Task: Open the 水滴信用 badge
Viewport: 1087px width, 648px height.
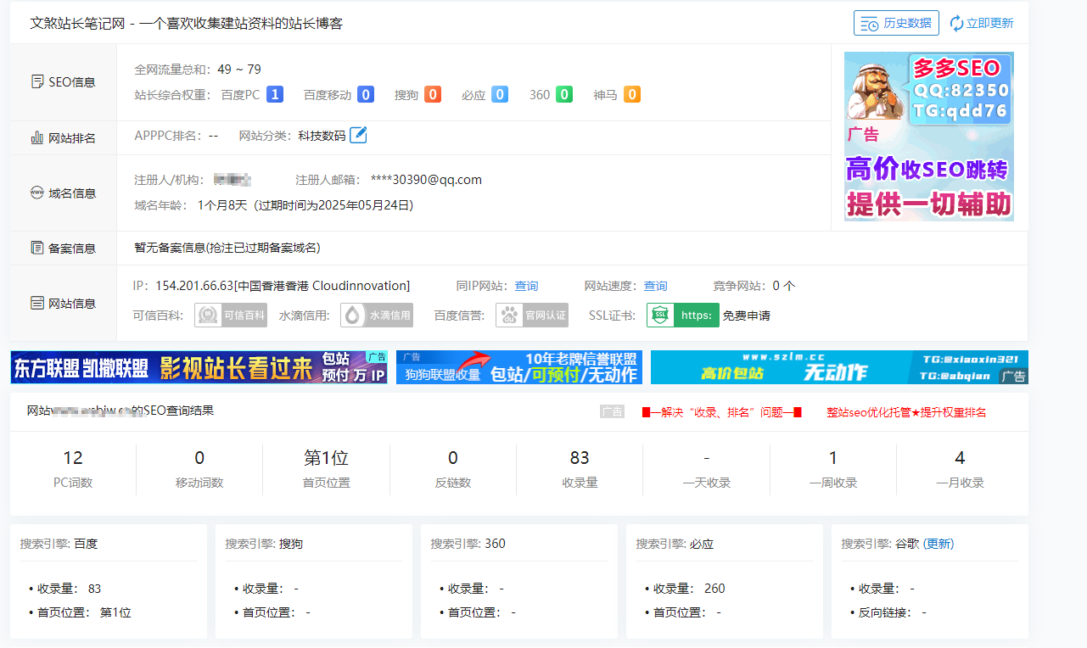Action: [377, 315]
